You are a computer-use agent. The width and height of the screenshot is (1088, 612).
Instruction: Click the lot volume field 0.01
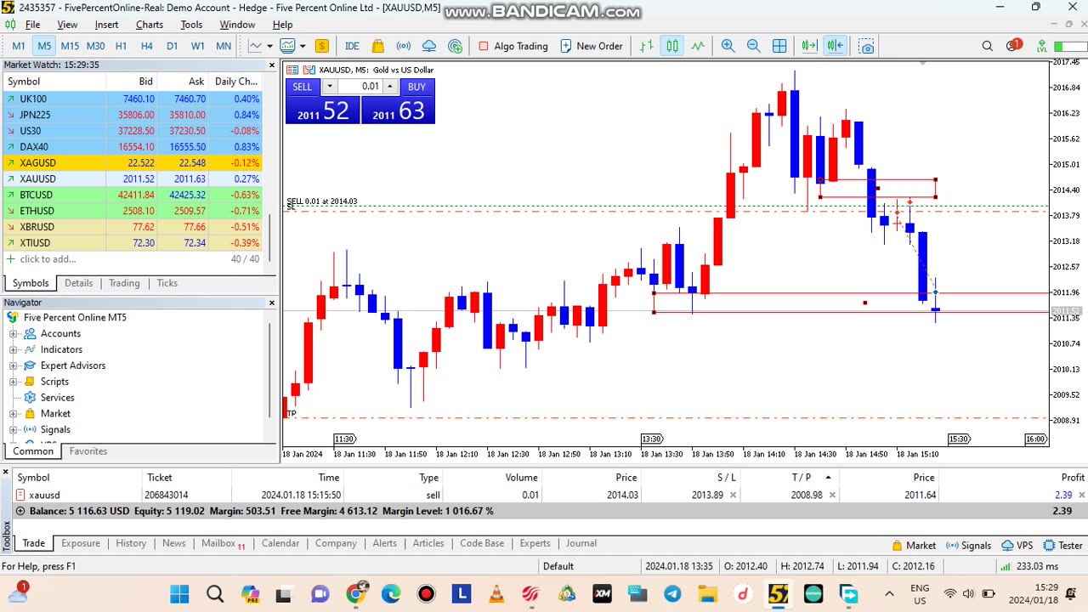pyautogui.click(x=360, y=87)
